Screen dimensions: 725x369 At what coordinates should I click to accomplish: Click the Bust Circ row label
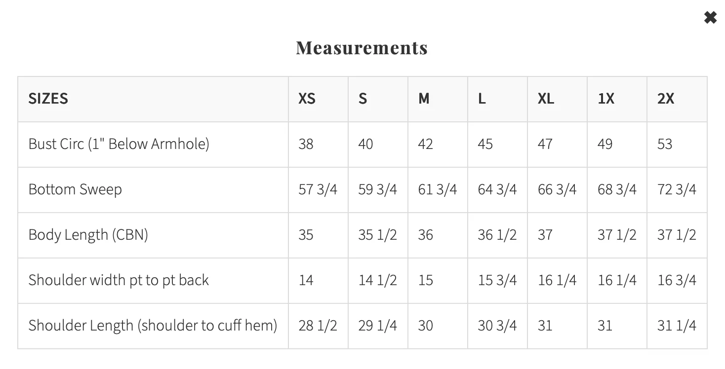click(x=119, y=144)
